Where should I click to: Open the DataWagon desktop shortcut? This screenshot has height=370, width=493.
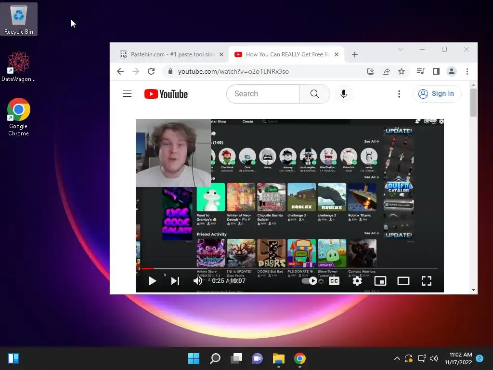coord(19,66)
